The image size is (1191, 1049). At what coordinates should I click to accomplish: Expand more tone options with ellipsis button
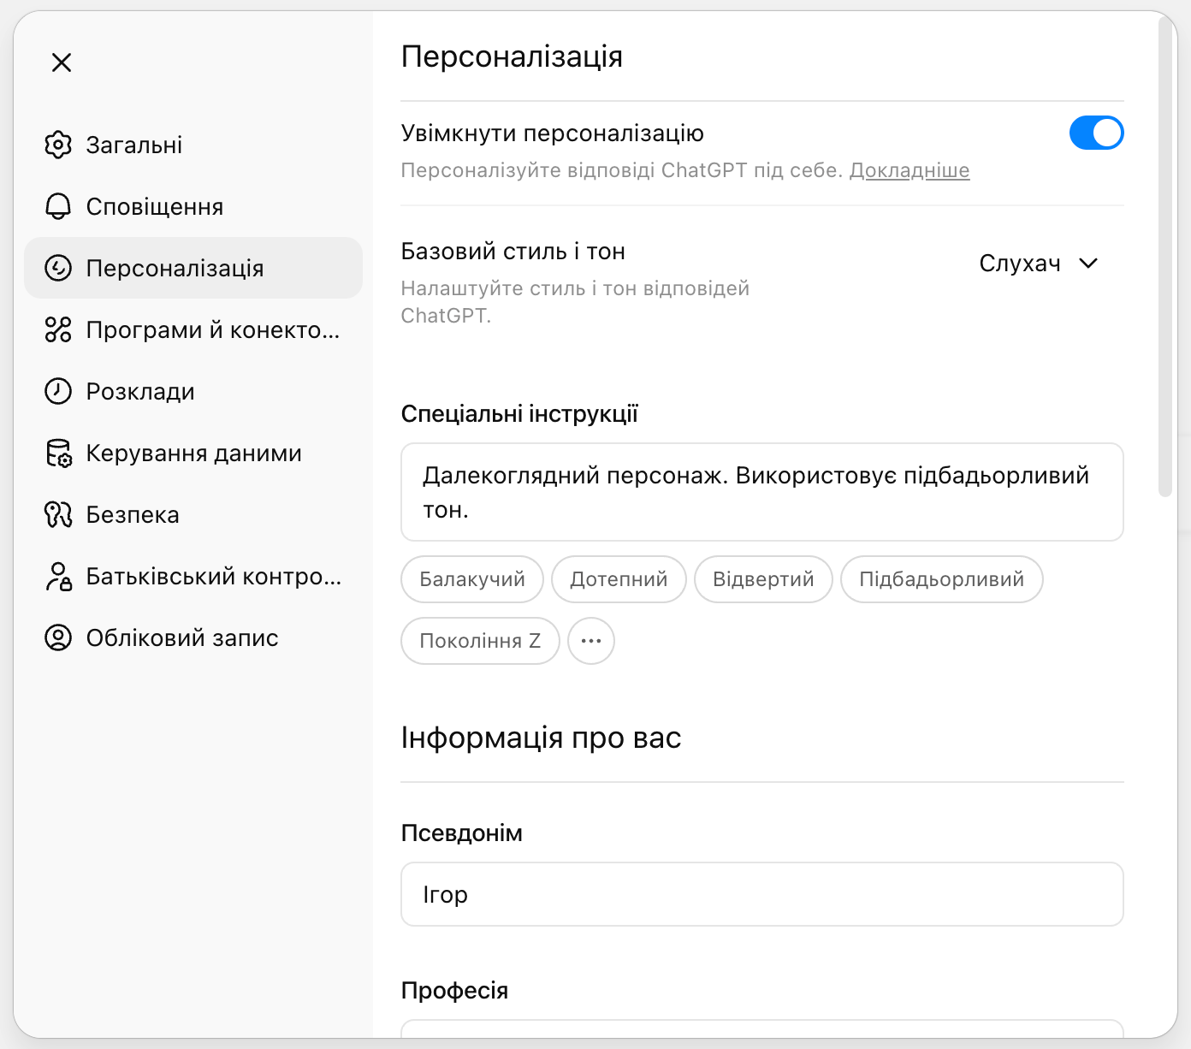pyautogui.click(x=591, y=641)
